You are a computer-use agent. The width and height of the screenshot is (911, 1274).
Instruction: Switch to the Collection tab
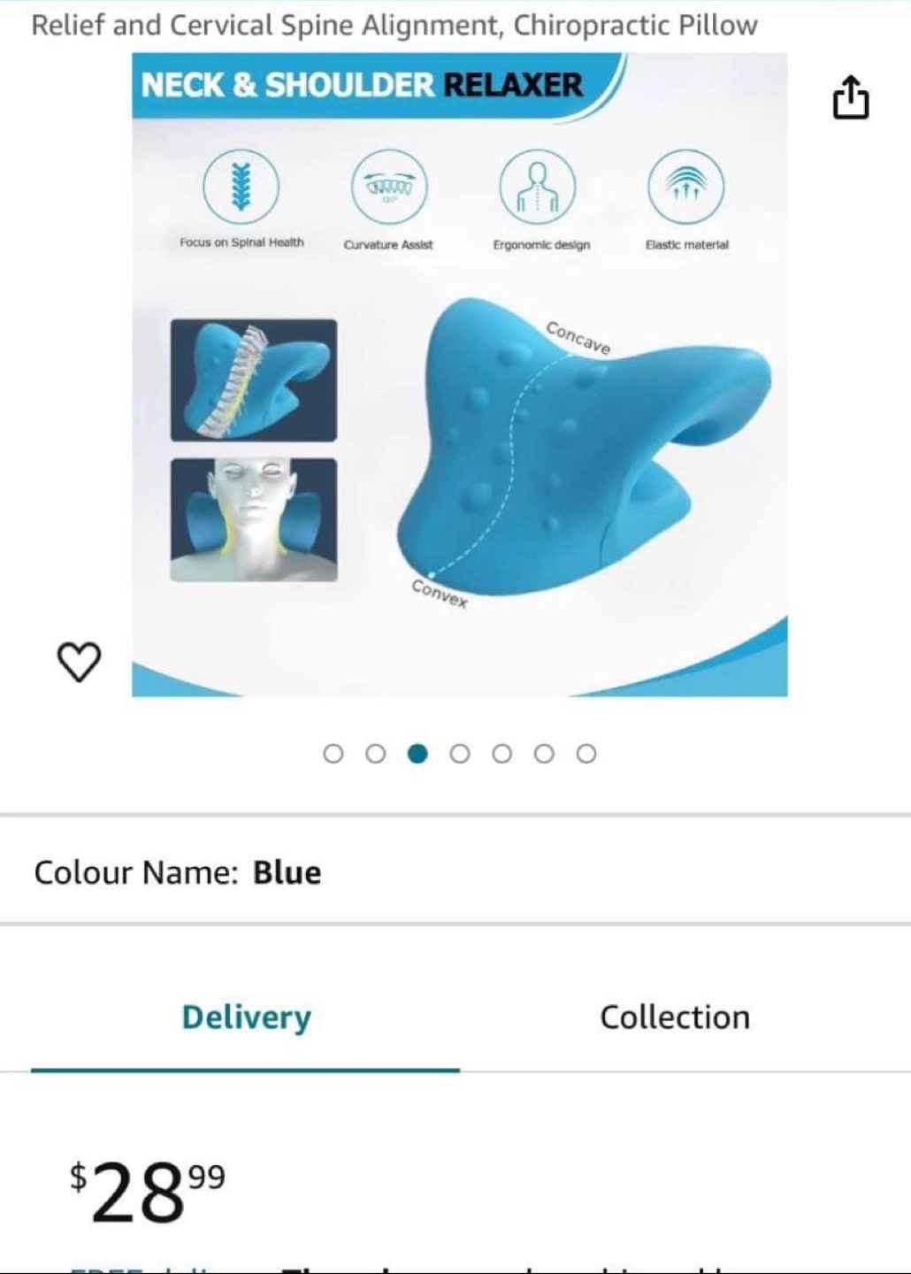tap(675, 1017)
